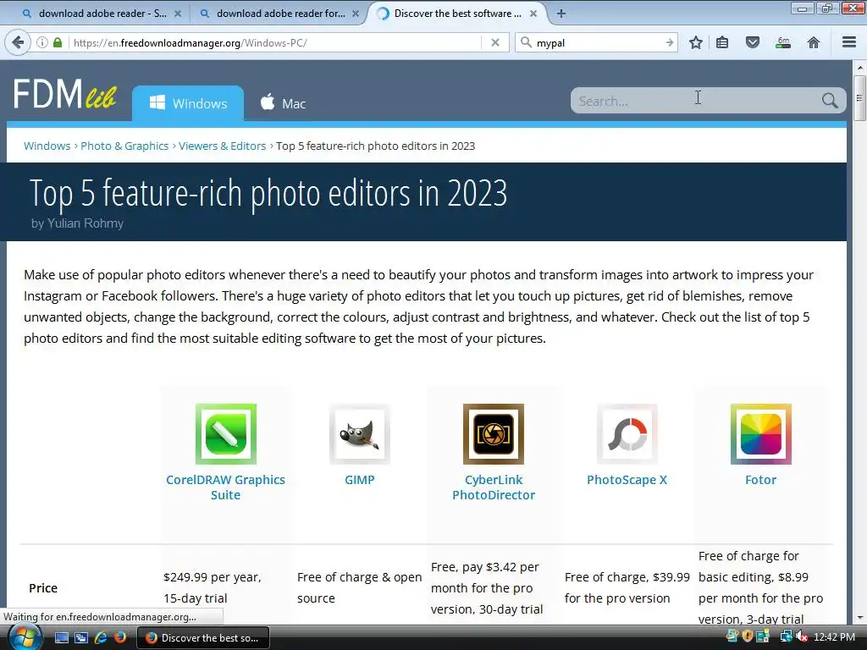Open the downloads icon showing 6m
This screenshot has width=867, height=650.
[783, 42]
